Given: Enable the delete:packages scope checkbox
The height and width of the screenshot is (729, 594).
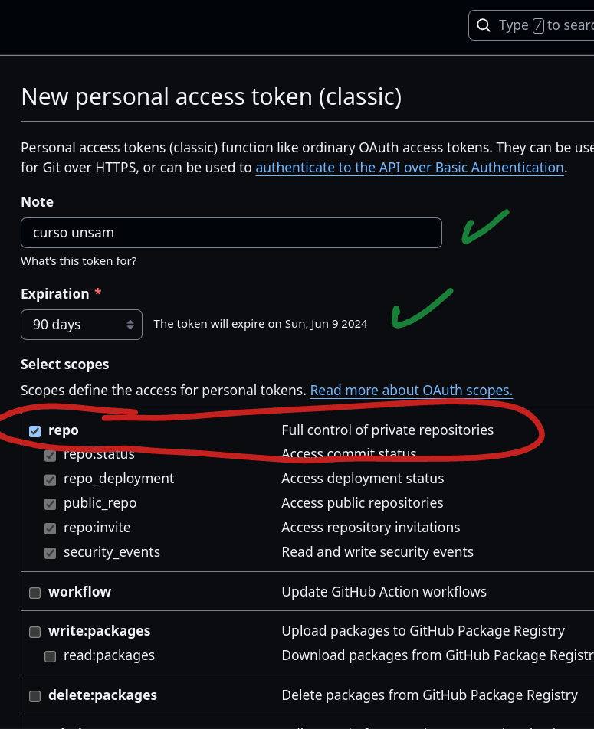Looking at the screenshot, I should point(34,696).
